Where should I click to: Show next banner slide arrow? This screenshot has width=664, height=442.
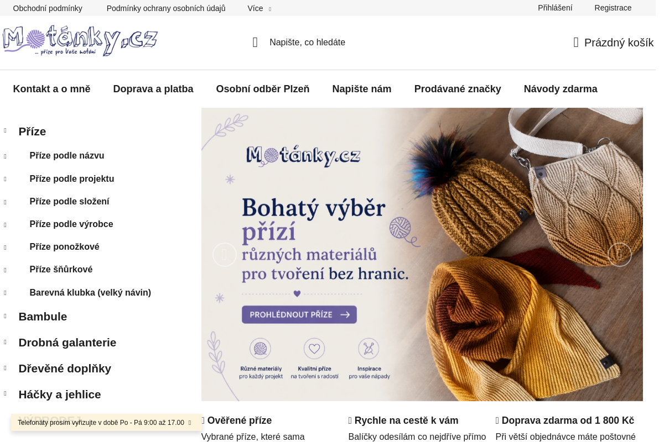coord(620,255)
